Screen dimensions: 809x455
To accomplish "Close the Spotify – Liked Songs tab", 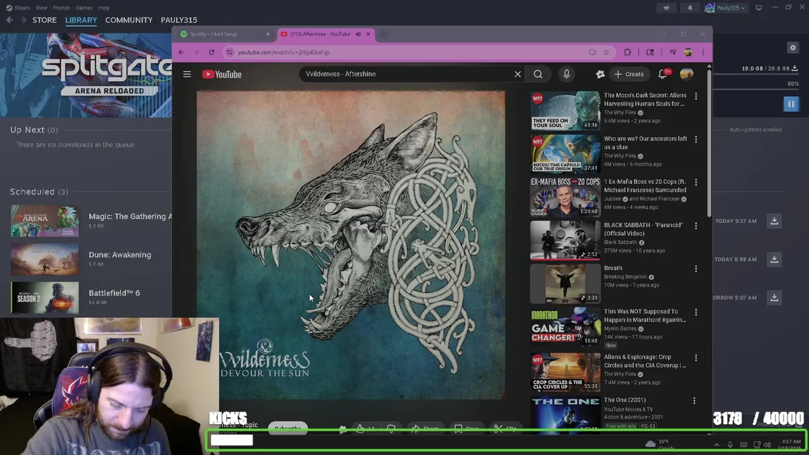I will (267, 34).
